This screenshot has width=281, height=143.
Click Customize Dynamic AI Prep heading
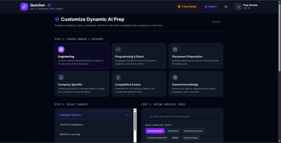92,19
